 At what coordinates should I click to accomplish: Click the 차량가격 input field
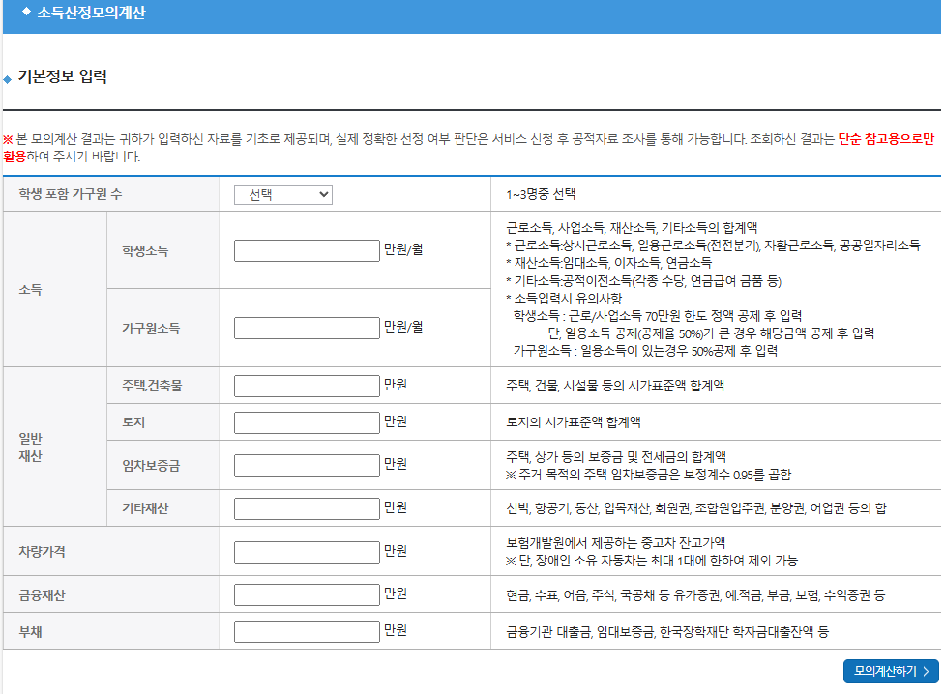[x=306, y=552]
